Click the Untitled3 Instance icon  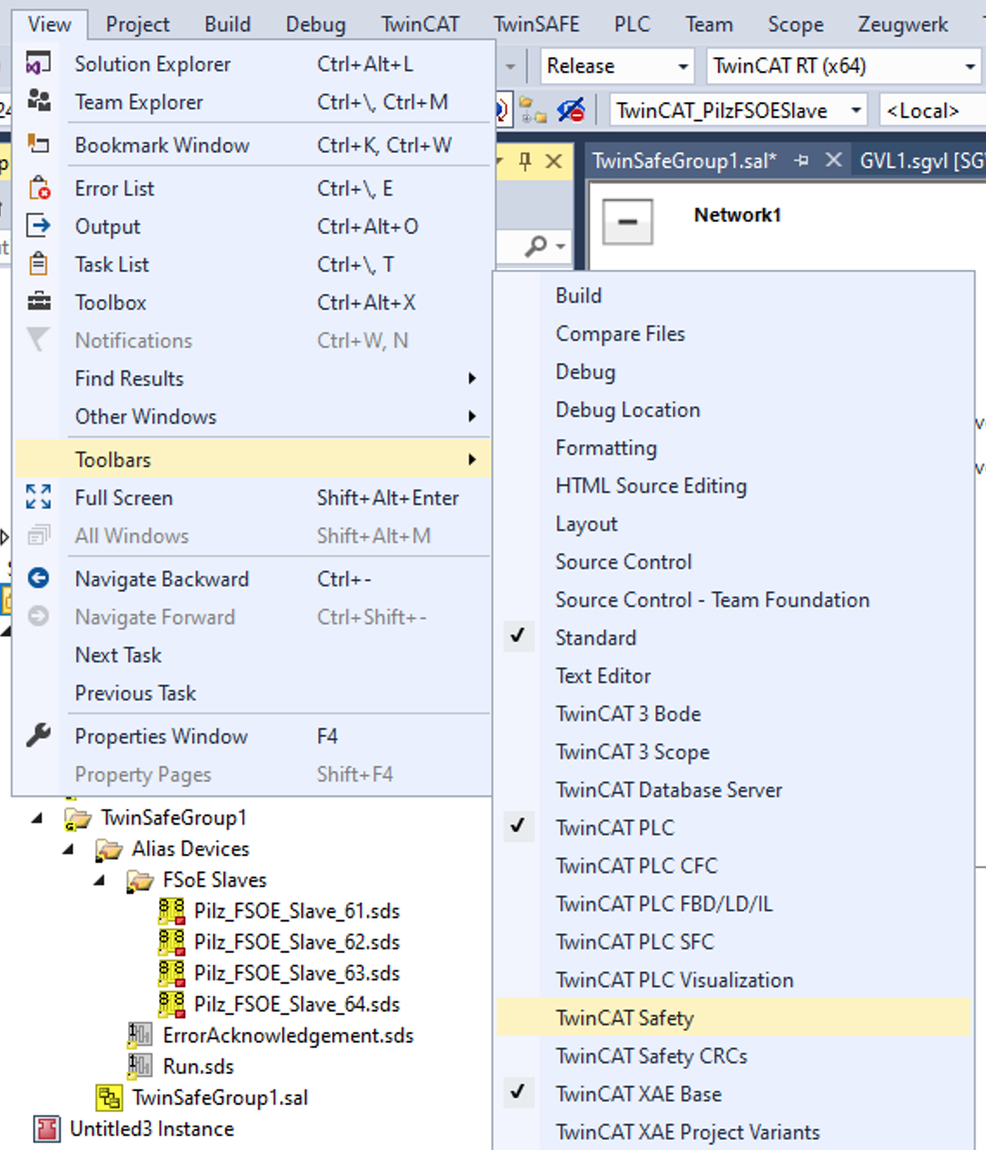(x=47, y=1128)
